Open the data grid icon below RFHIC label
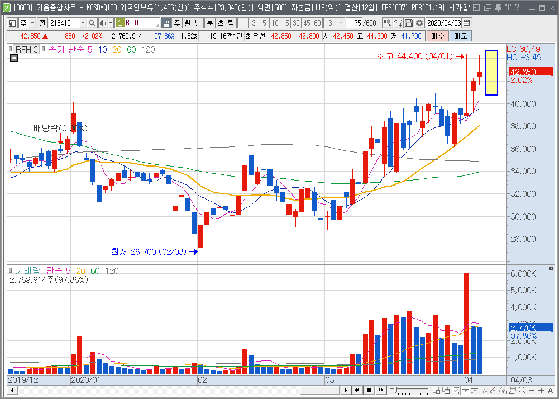This screenshot has width=559, height=399. tap(14, 58)
